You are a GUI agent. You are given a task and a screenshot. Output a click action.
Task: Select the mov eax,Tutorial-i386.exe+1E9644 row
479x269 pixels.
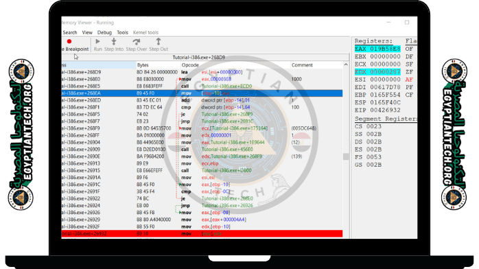(202, 142)
